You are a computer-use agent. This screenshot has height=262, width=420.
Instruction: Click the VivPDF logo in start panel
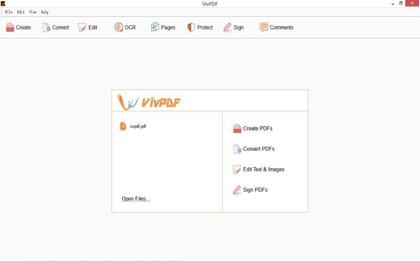[x=149, y=102]
